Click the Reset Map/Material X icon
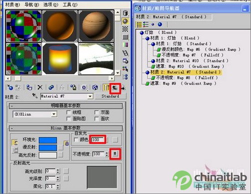This screenshot has width=251, height=194. (40, 87)
